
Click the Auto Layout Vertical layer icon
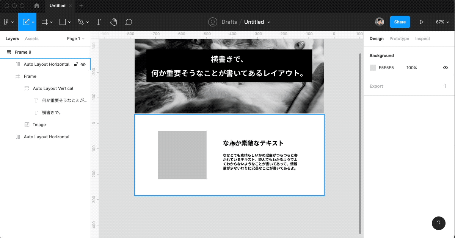[27, 88]
